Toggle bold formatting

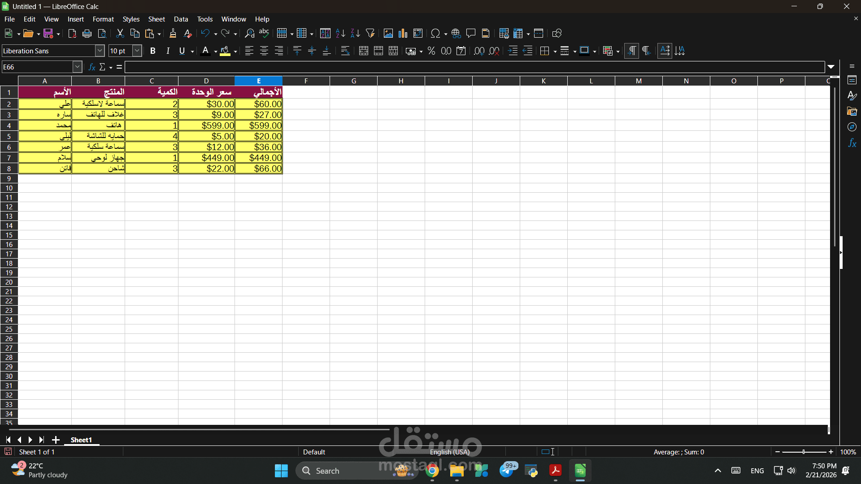click(153, 51)
